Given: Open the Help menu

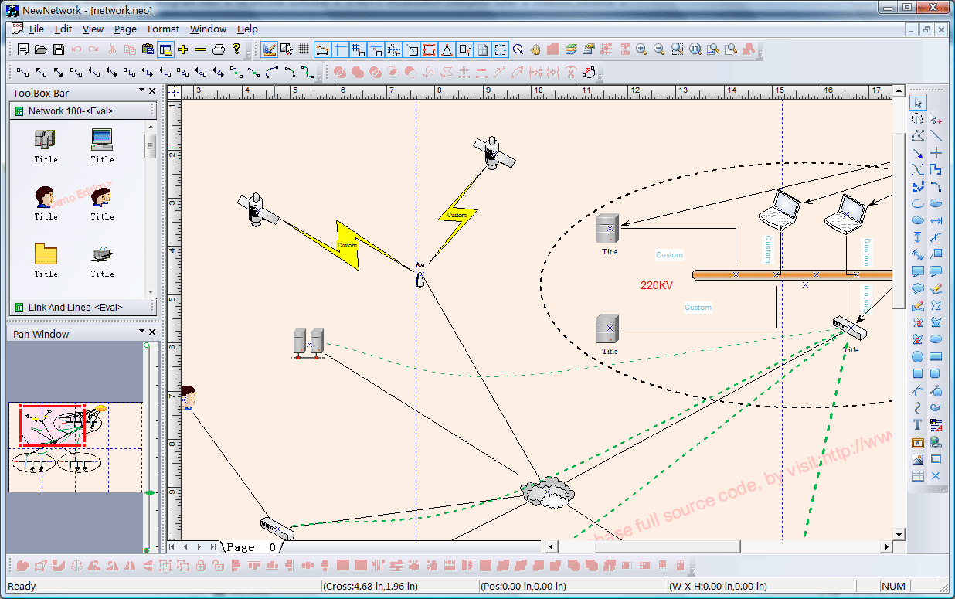Looking at the screenshot, I should [x=247, y=29].
